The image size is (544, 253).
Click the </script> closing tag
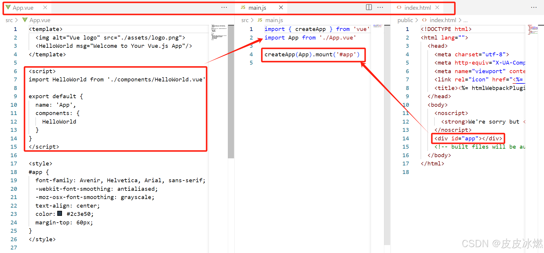(x=44, y=147)
